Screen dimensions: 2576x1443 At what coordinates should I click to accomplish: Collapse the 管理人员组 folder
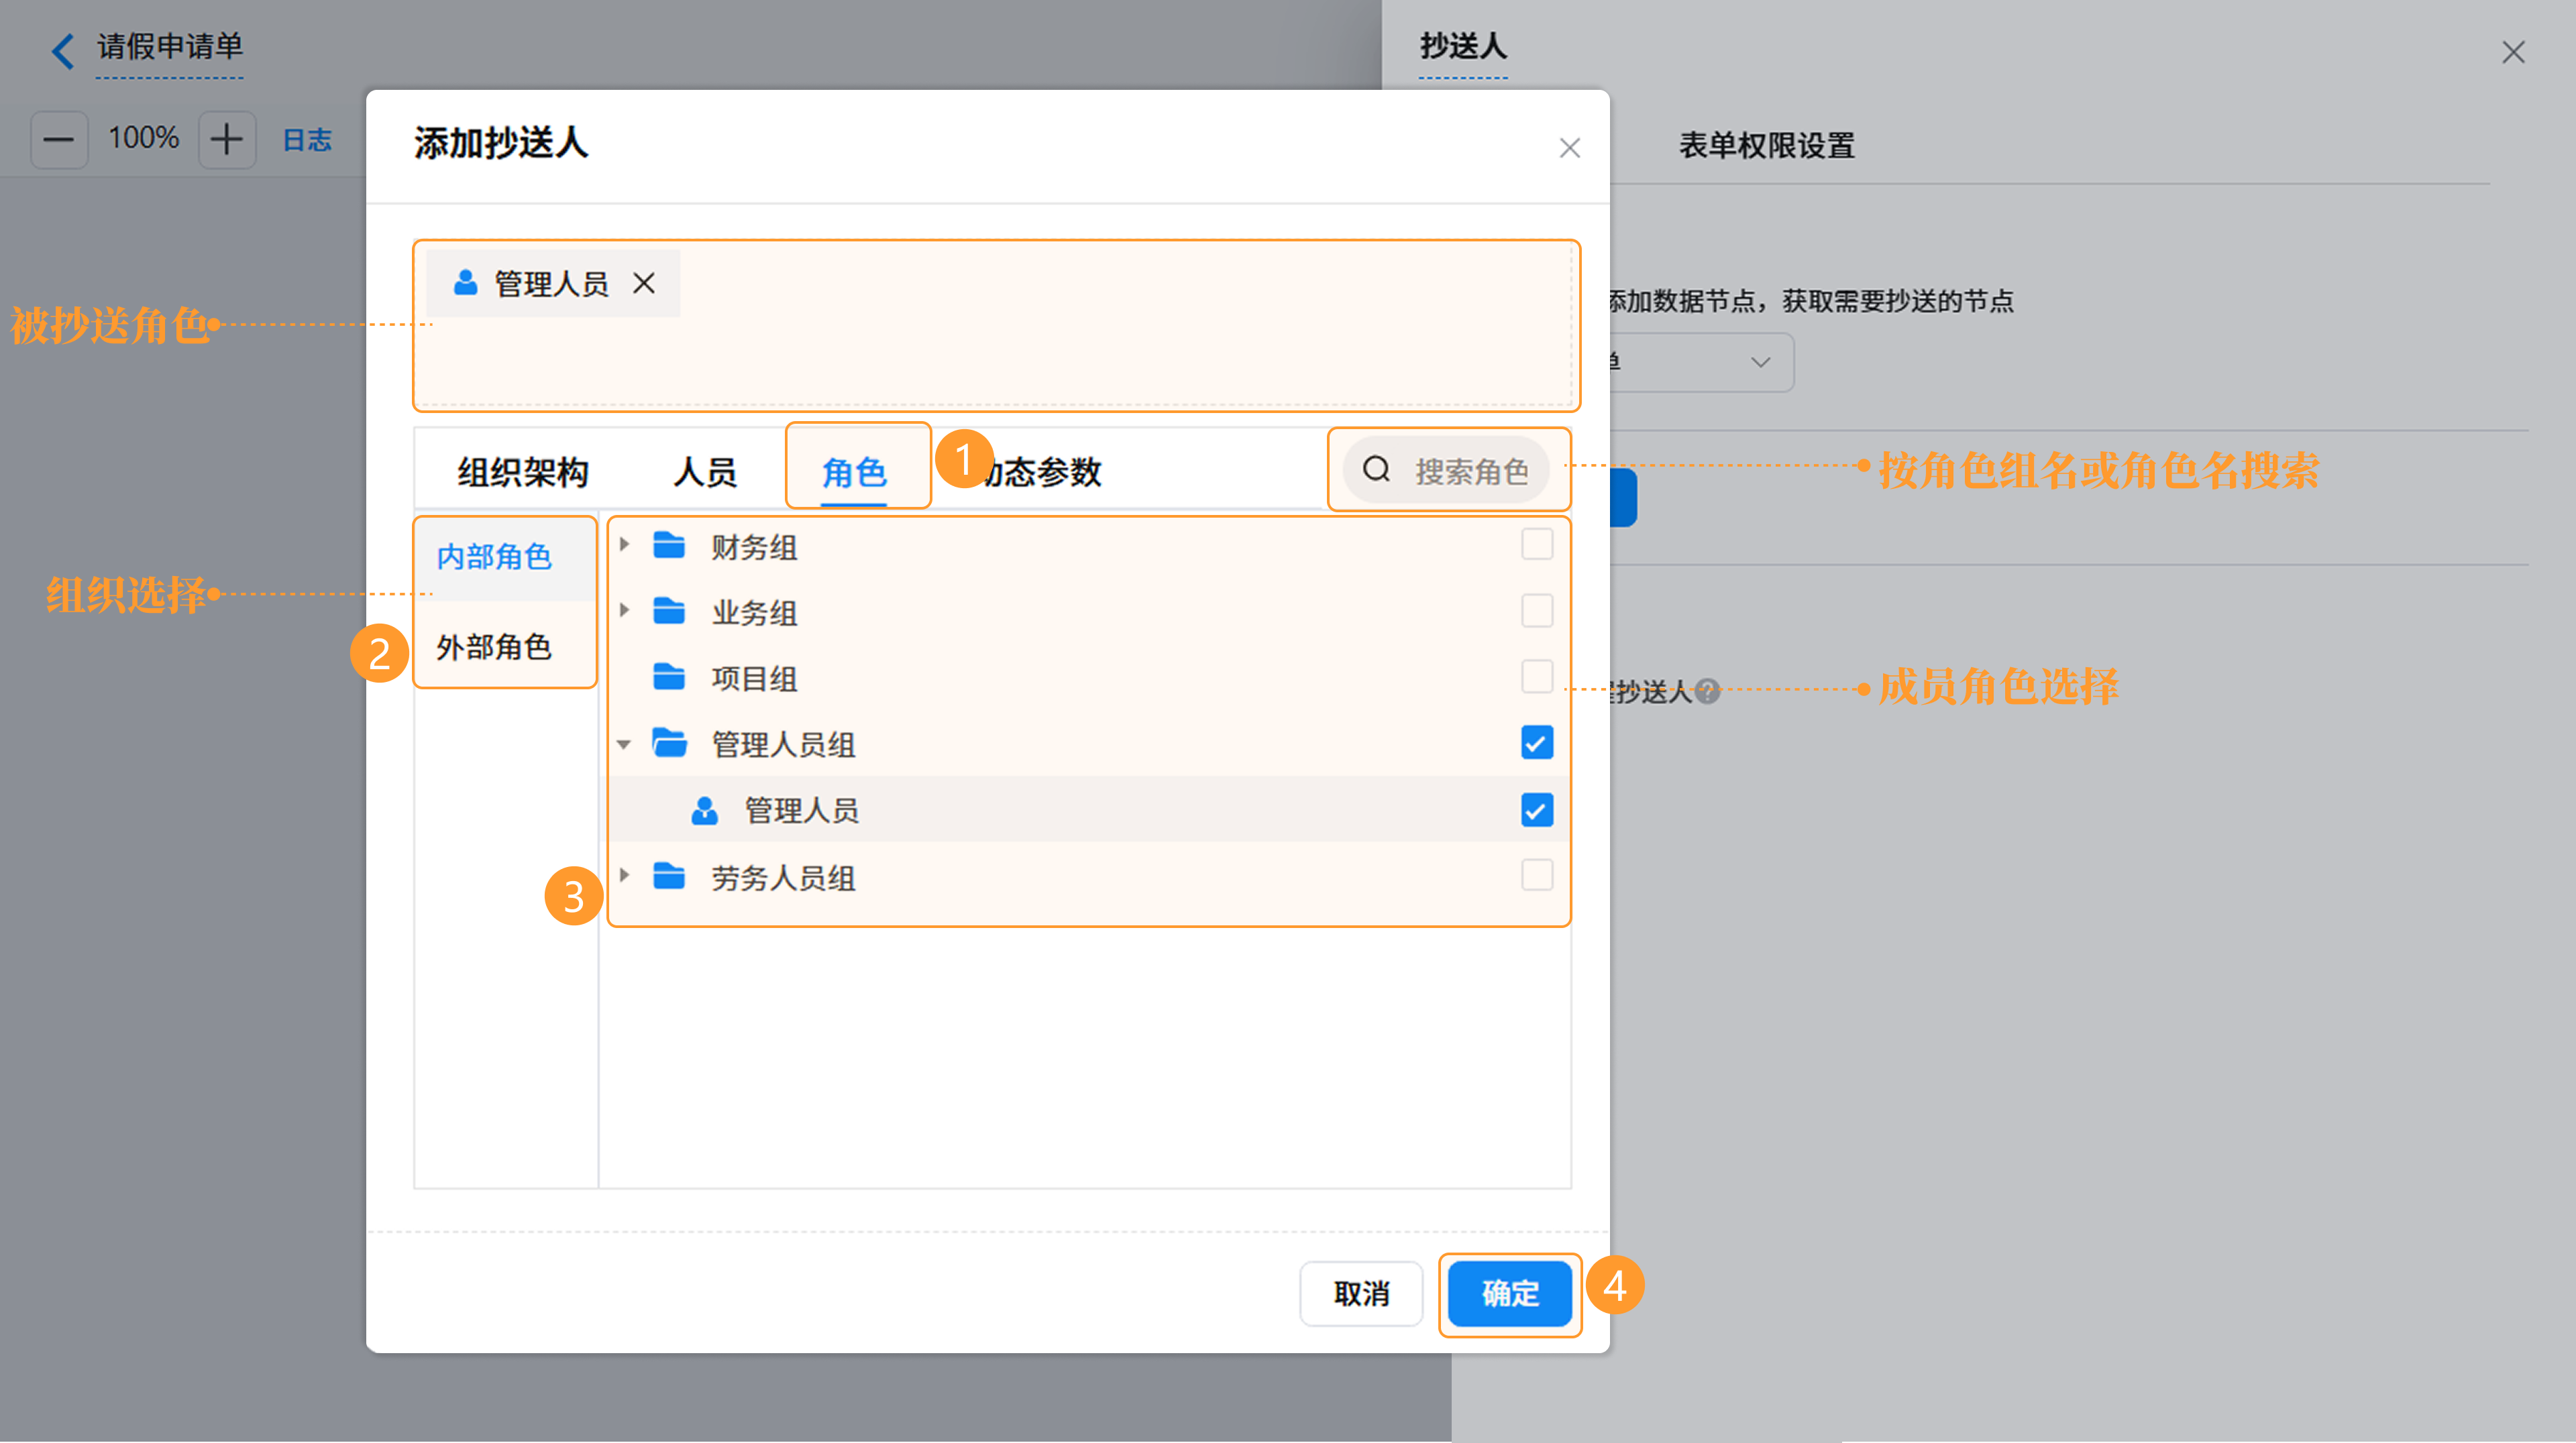624,744
